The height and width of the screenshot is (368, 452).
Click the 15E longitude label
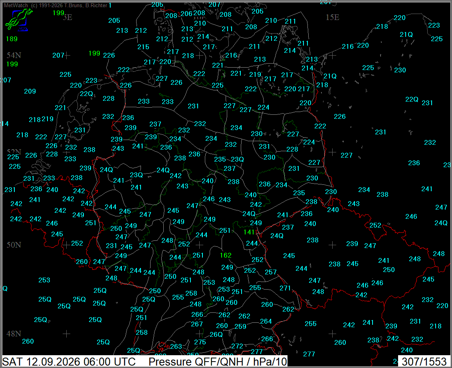(332, 17)
